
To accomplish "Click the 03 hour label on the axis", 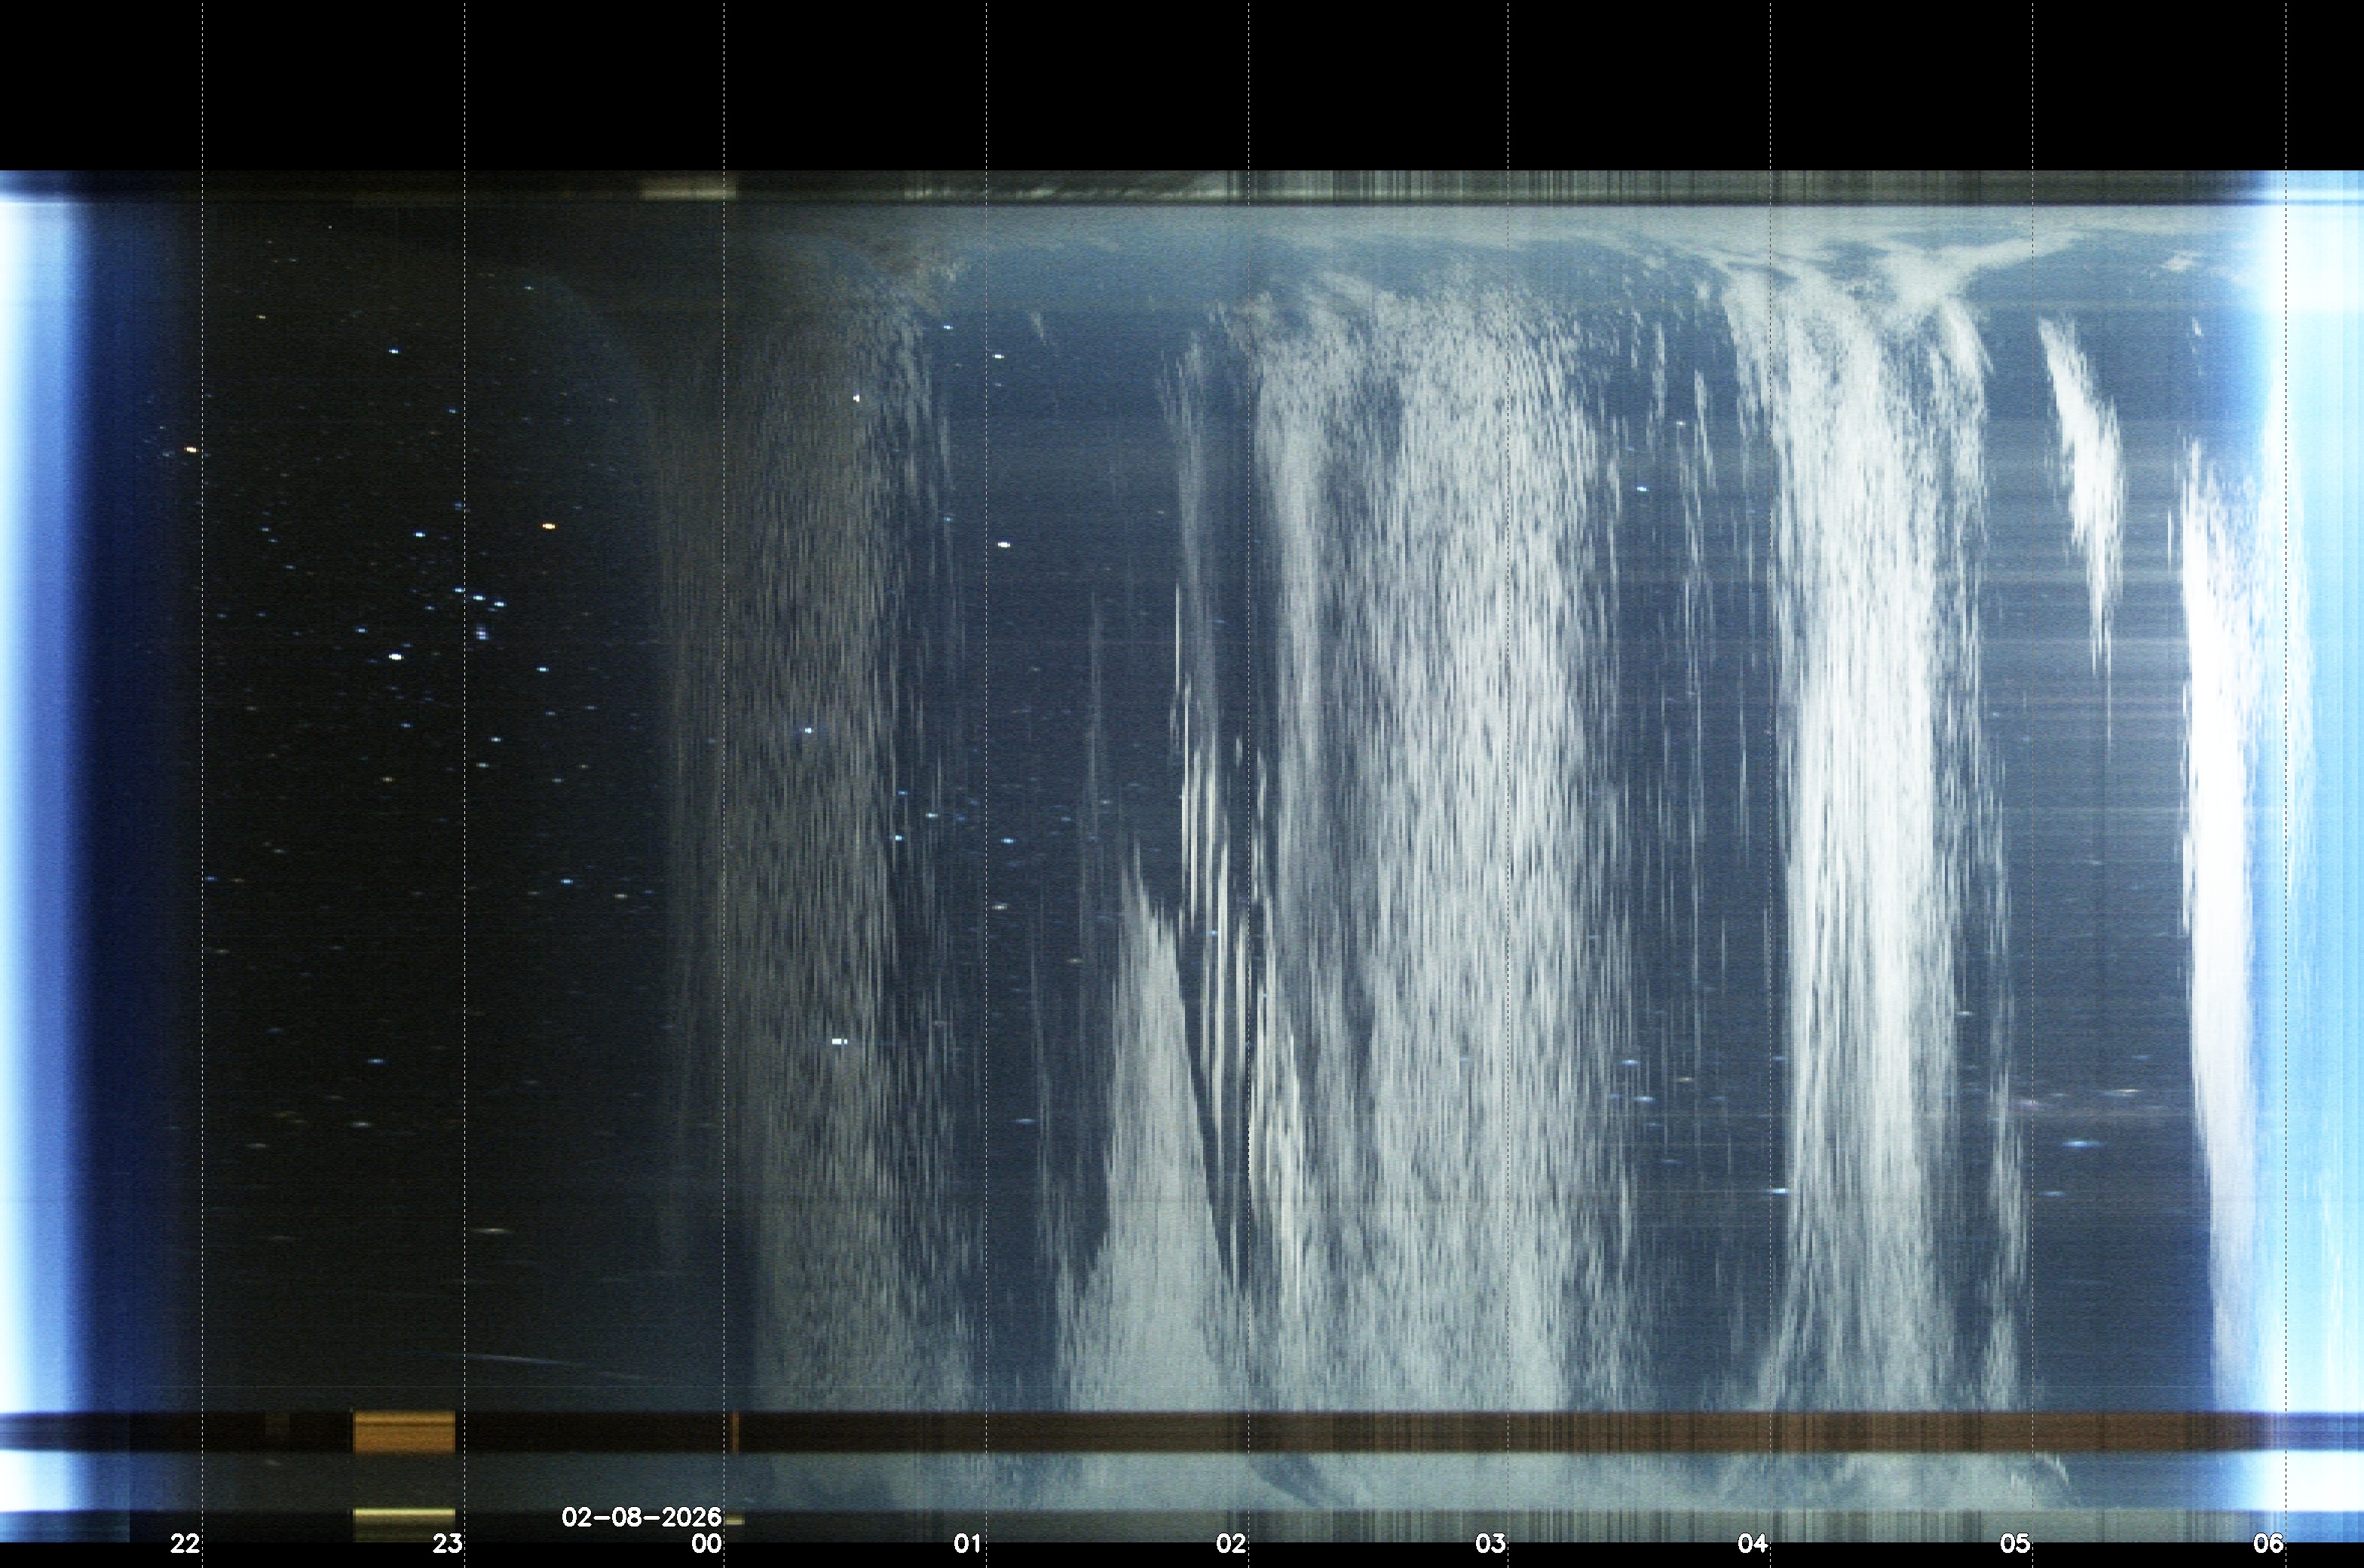I will [x=1490, y=1543].
